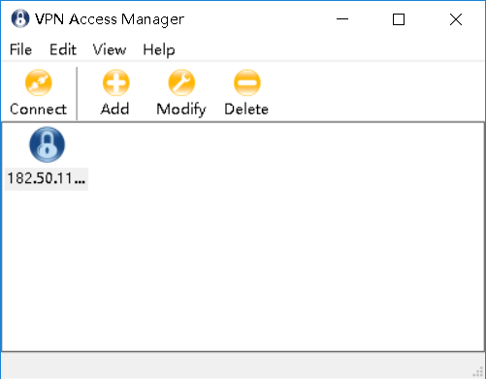Click the Delete text label in toolbar
Screen dimensions: 486x379
point(246,110)
